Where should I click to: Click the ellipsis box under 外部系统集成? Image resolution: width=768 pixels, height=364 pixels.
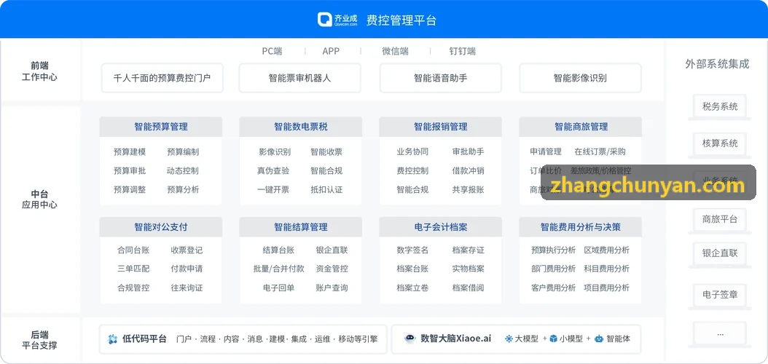[719, 333]
